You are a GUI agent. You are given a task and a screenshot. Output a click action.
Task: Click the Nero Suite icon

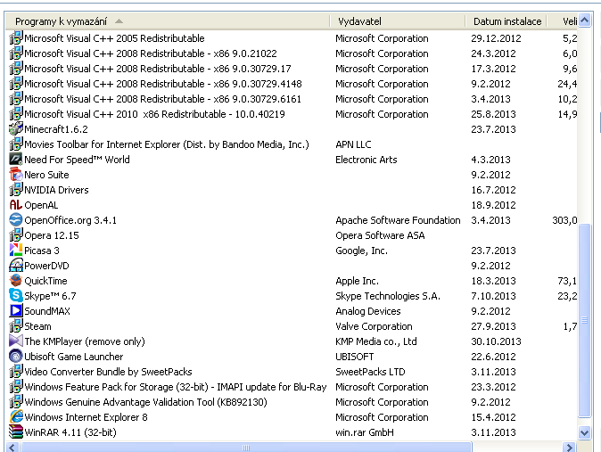coord(16,175)
